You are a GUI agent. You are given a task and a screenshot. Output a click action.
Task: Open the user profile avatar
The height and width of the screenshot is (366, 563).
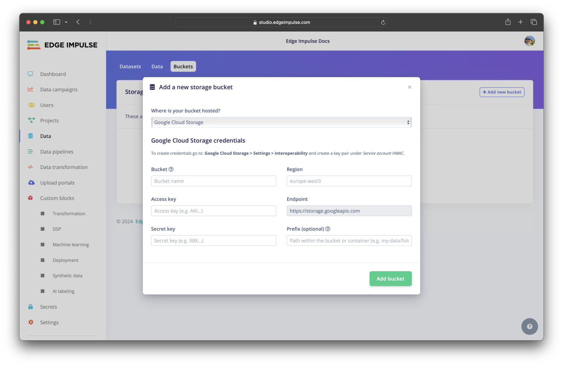click(x=530, y=41)
